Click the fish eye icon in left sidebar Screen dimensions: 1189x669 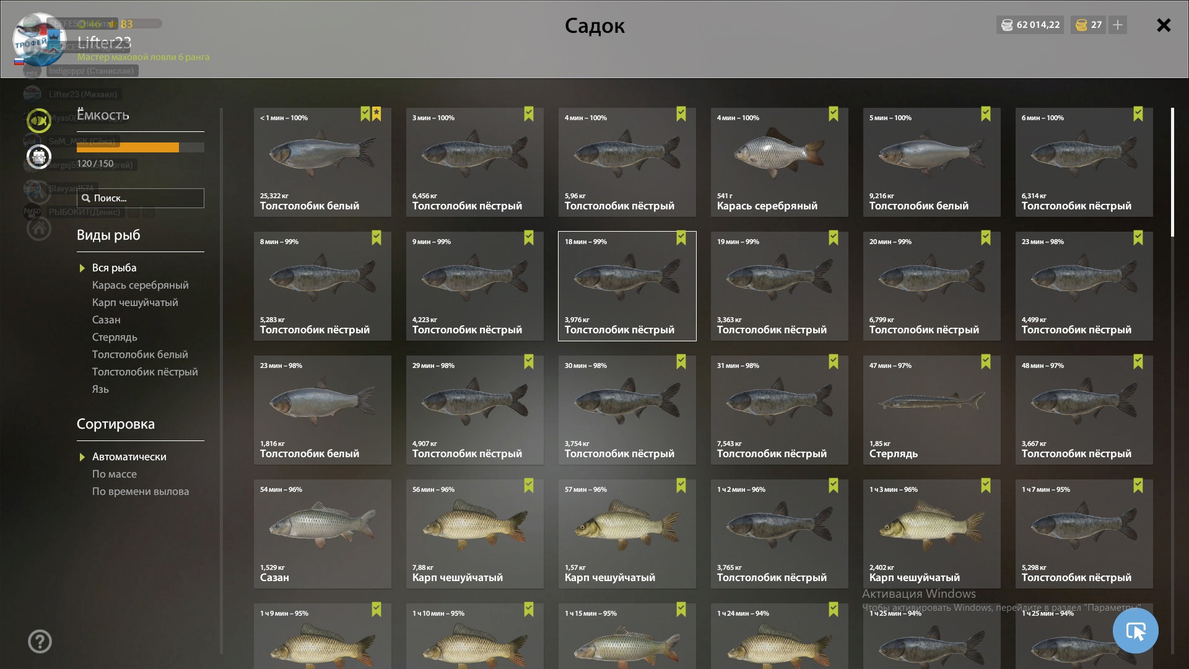click(x=38, y=120)
